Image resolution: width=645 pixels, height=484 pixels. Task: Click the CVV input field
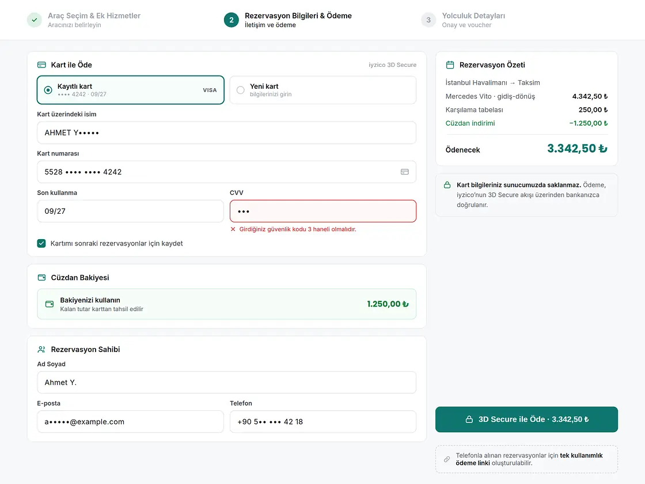point(323,211)
